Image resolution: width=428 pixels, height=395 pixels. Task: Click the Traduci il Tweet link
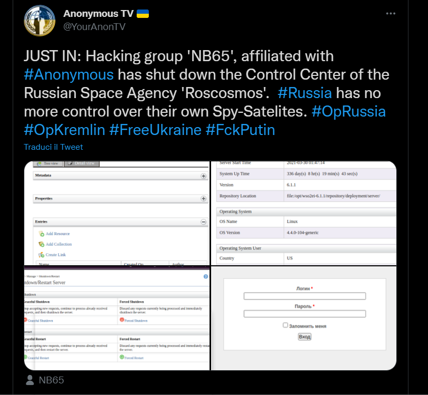53,147
